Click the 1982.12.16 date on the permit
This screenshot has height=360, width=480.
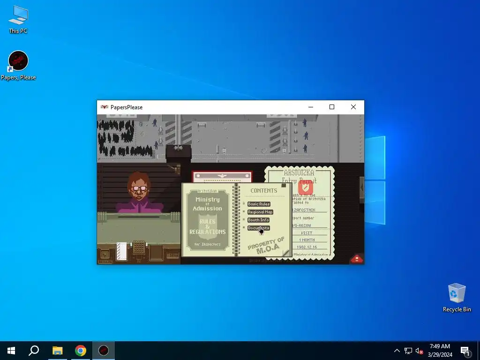(x=307, y=247)
